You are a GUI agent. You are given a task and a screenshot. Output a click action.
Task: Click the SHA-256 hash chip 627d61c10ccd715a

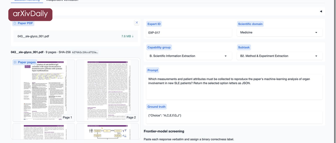pyautogui.click(x=85, y=52)
